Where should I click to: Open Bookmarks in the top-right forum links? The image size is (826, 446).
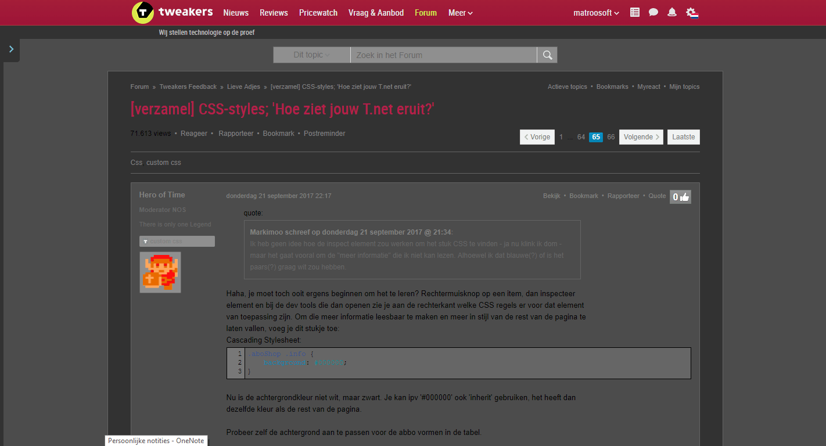coord(612,87)
